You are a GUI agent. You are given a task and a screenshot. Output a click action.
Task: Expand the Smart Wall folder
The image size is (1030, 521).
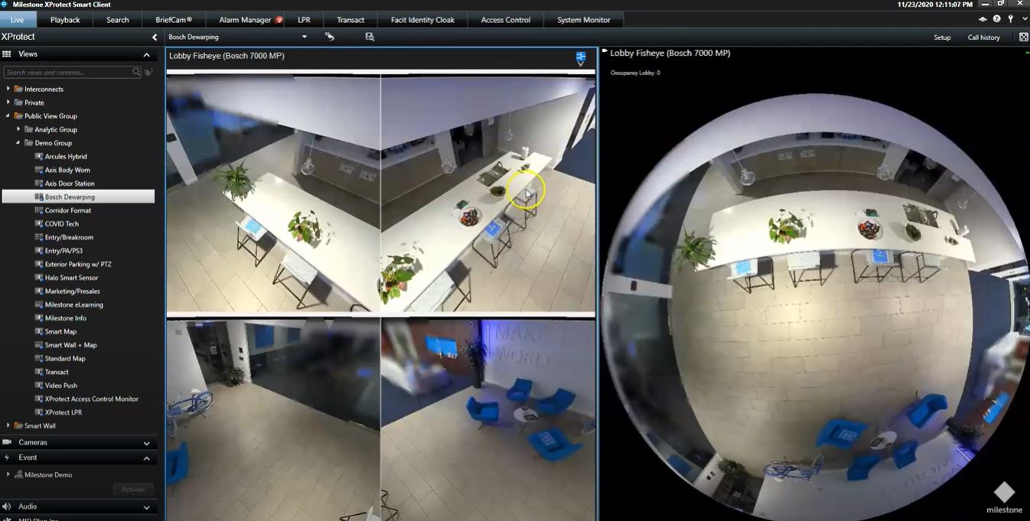[x=8, y=425]
